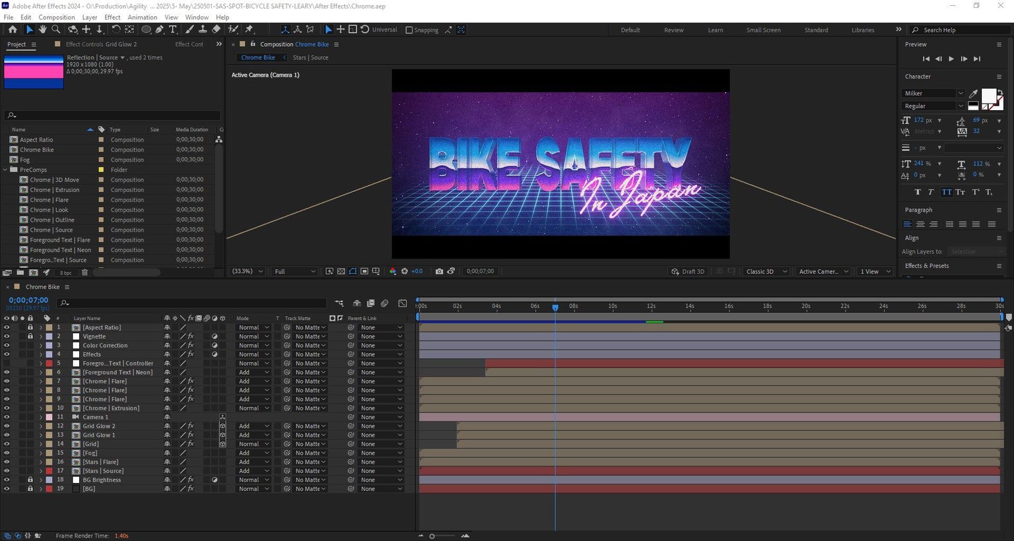
Task: Click the Home icon in toolbar
Action: (13, 30)
